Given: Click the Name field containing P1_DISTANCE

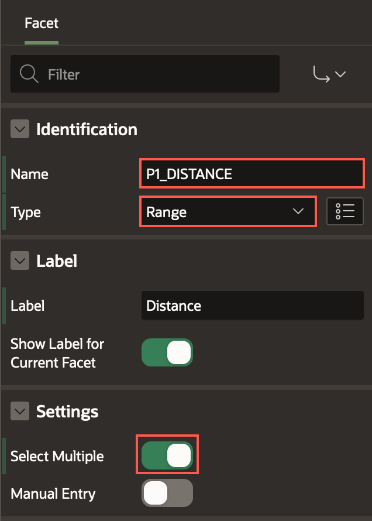Looking at the screenshot, I should point(252,174).
